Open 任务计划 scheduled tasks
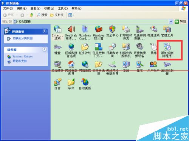The width and height of the screenshot is (189, 141). pyautogui.click(x=85, y=49)
